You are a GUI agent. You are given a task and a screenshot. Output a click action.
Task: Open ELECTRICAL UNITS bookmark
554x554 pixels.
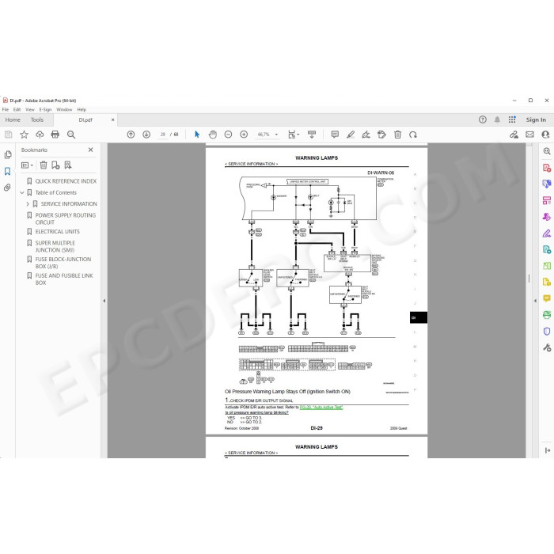pos(57,231)
